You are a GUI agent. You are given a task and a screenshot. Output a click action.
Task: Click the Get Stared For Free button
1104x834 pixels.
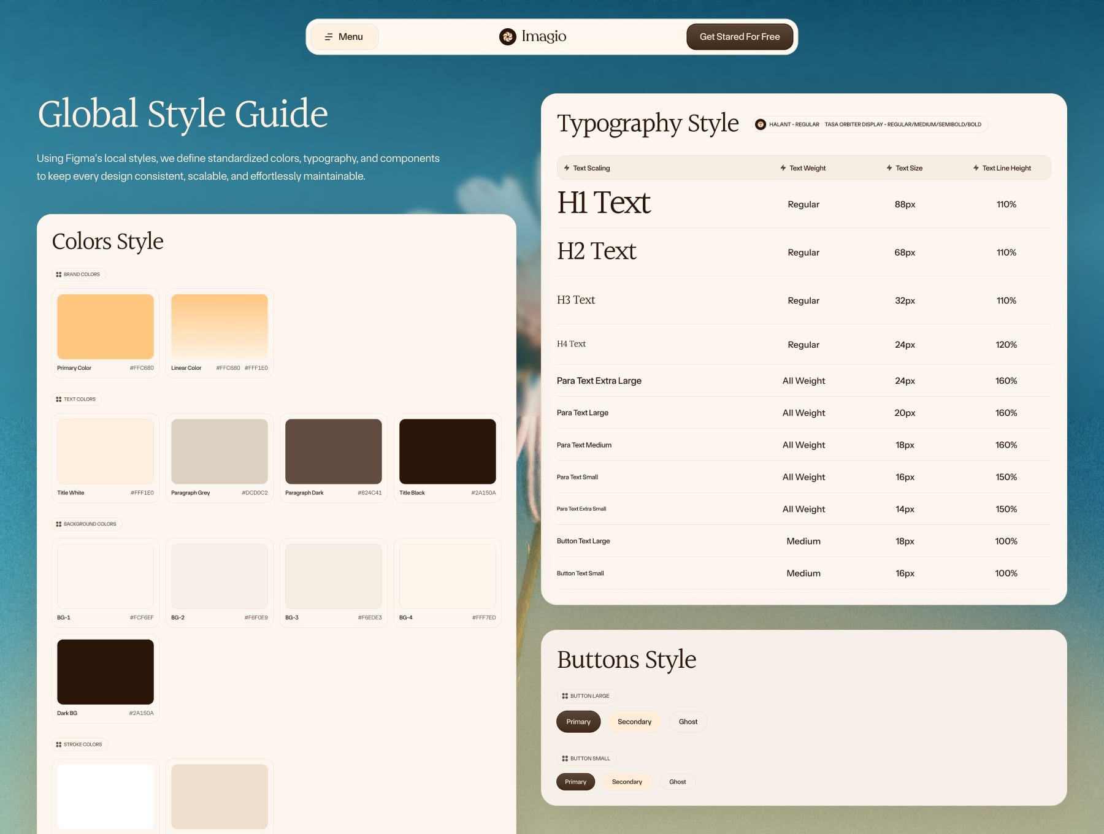point(740,37)
